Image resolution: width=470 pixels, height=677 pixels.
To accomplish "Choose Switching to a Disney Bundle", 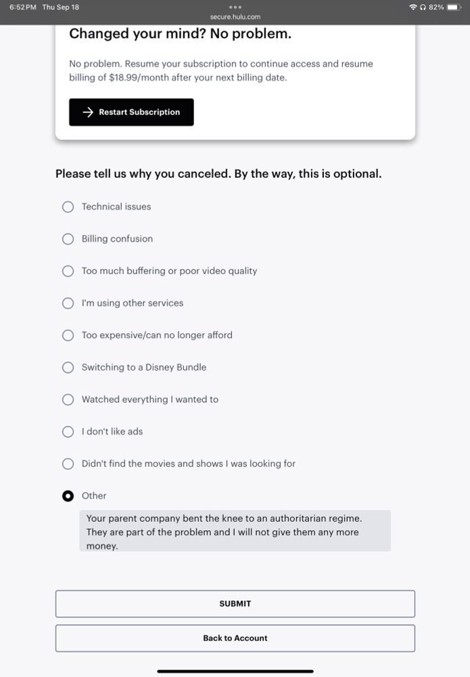I will [68, 368].
